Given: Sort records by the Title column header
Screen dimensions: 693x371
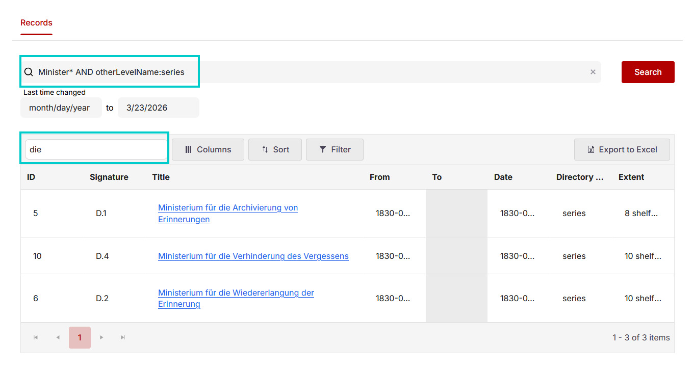Looking at the screenshot, I should 161,177.
